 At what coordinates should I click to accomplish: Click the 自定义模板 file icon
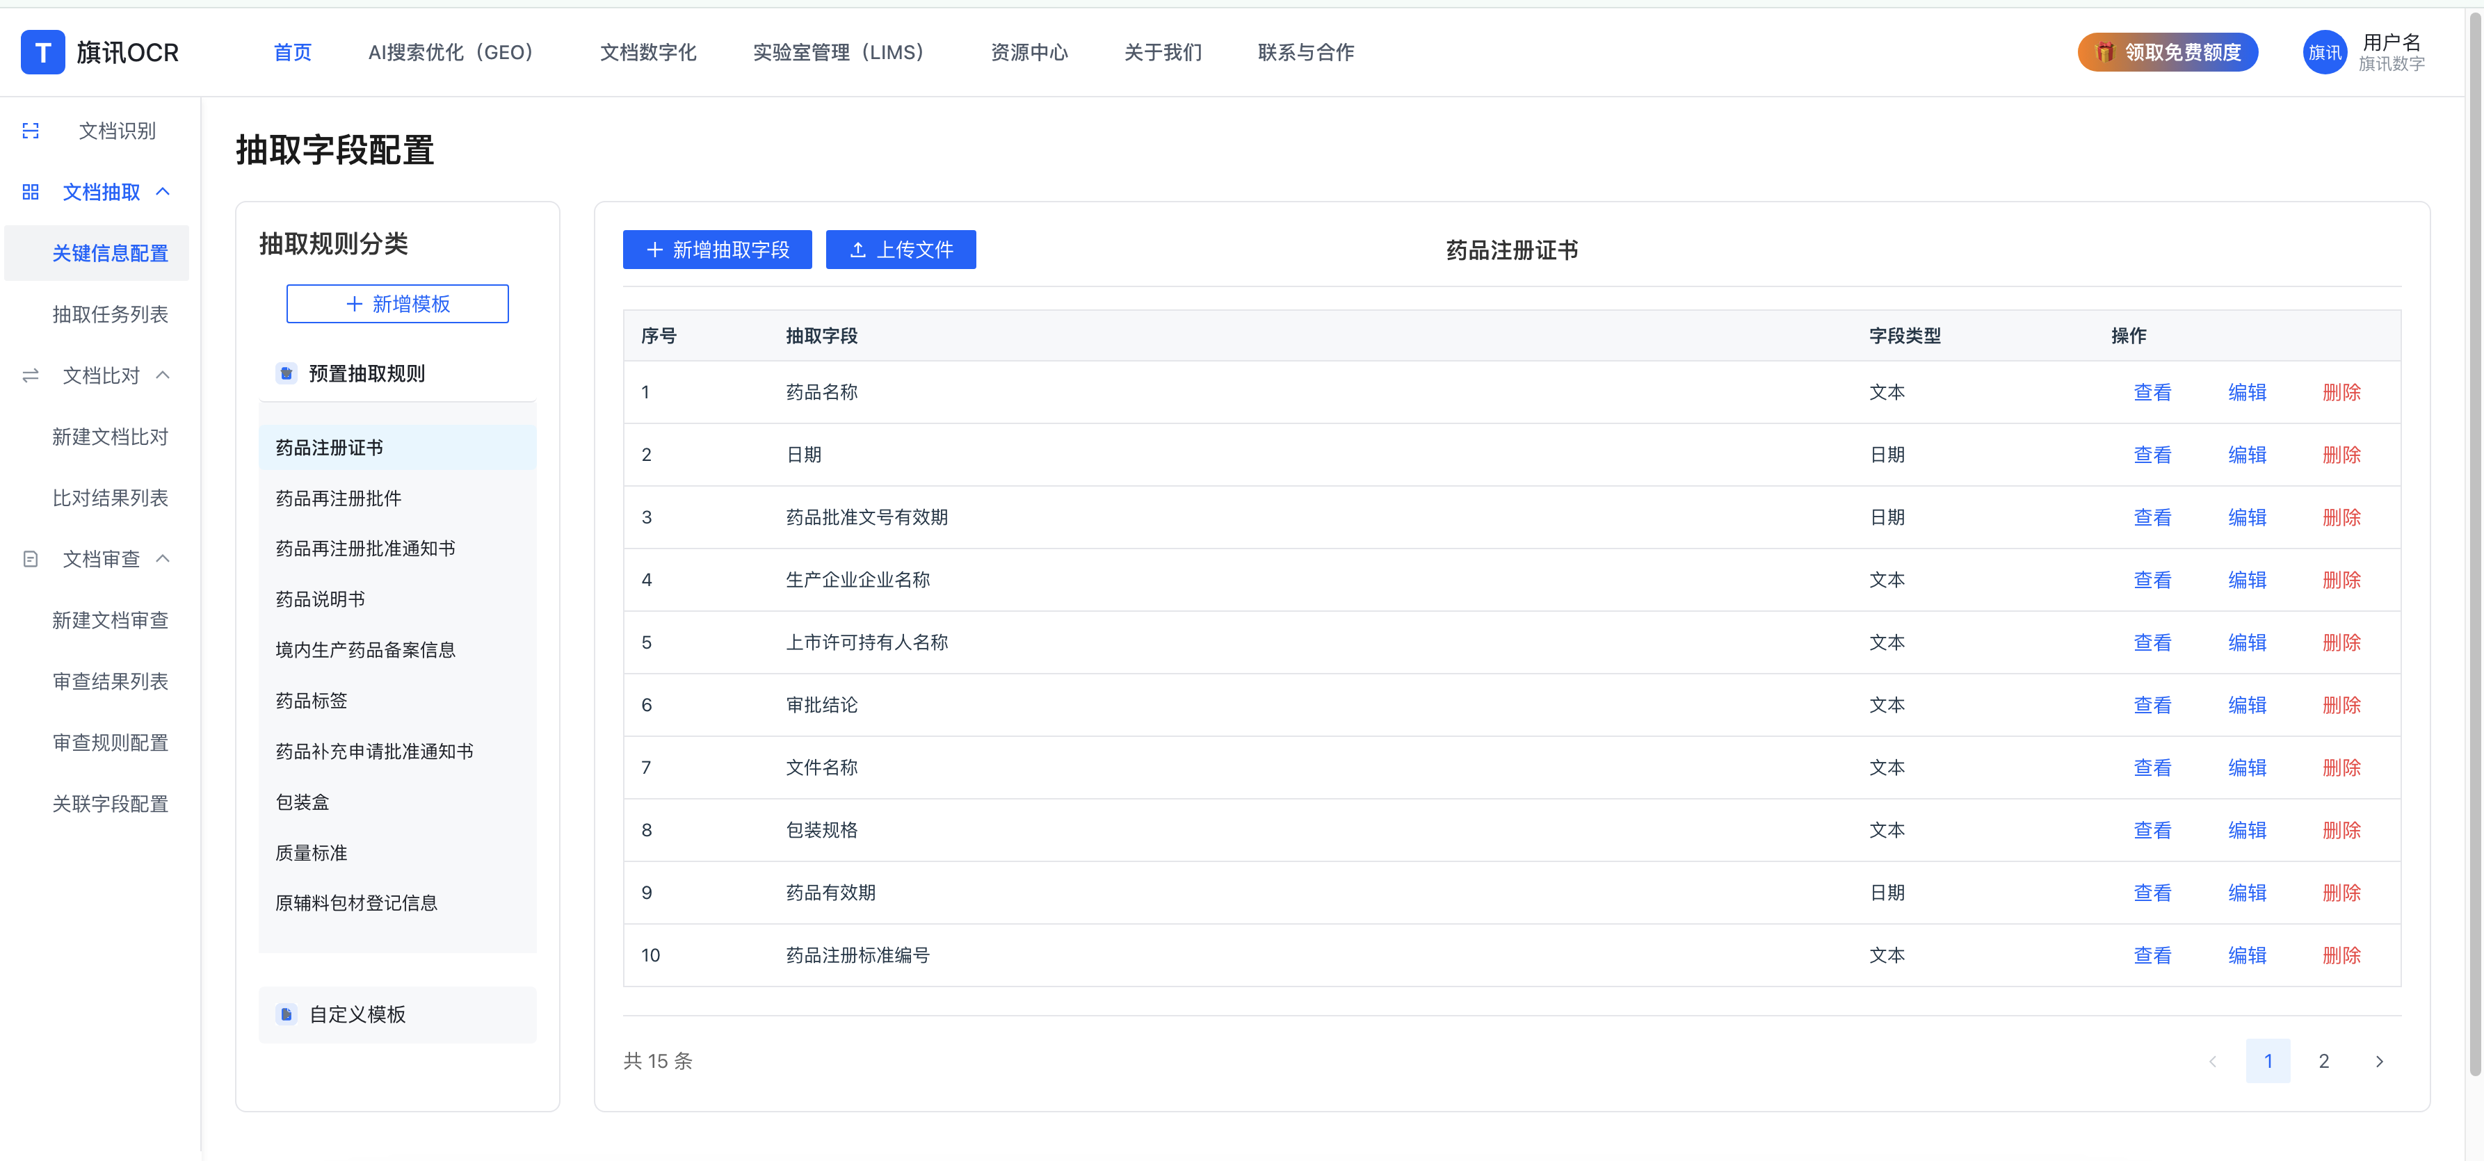tap(287, 1014)
